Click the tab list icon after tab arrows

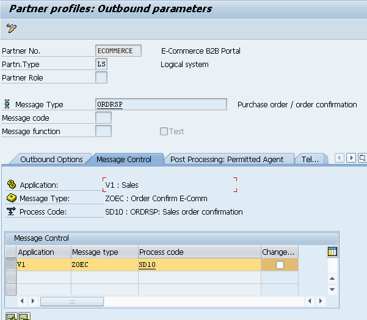point(363,158)
